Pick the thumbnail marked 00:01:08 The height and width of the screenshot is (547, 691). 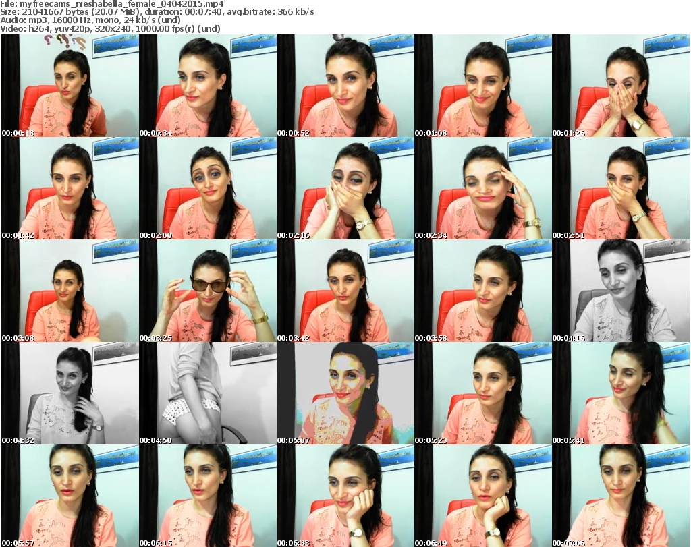point(482,86)
